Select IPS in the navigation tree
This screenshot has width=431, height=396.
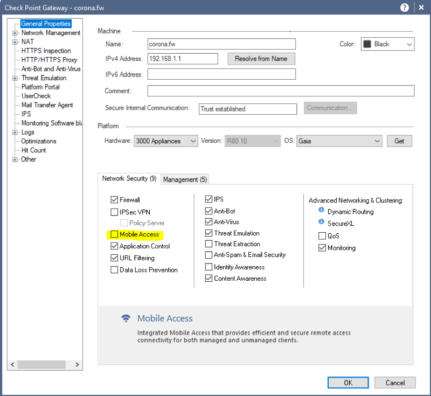26,114
